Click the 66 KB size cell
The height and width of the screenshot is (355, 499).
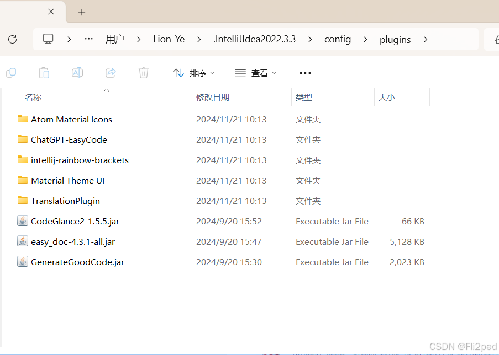point(413,221)
